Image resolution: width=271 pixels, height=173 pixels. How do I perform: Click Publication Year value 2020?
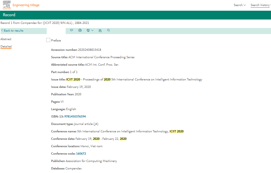coord(78,94)
